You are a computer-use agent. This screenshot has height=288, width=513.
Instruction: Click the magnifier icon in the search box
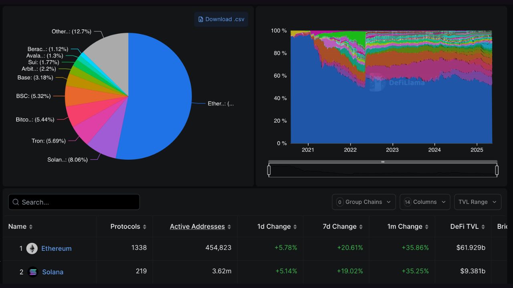(16, 202)
